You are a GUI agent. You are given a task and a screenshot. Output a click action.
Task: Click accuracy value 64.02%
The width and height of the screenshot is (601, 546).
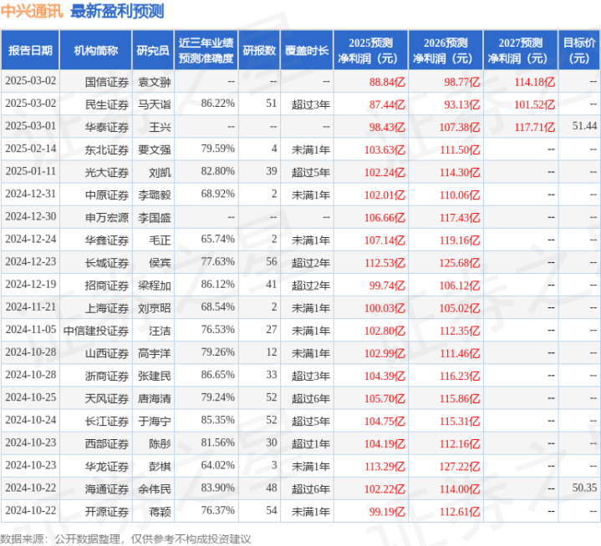[217, 465]
